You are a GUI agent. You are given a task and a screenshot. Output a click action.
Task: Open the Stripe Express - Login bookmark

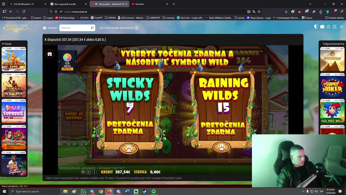(259, 18)
